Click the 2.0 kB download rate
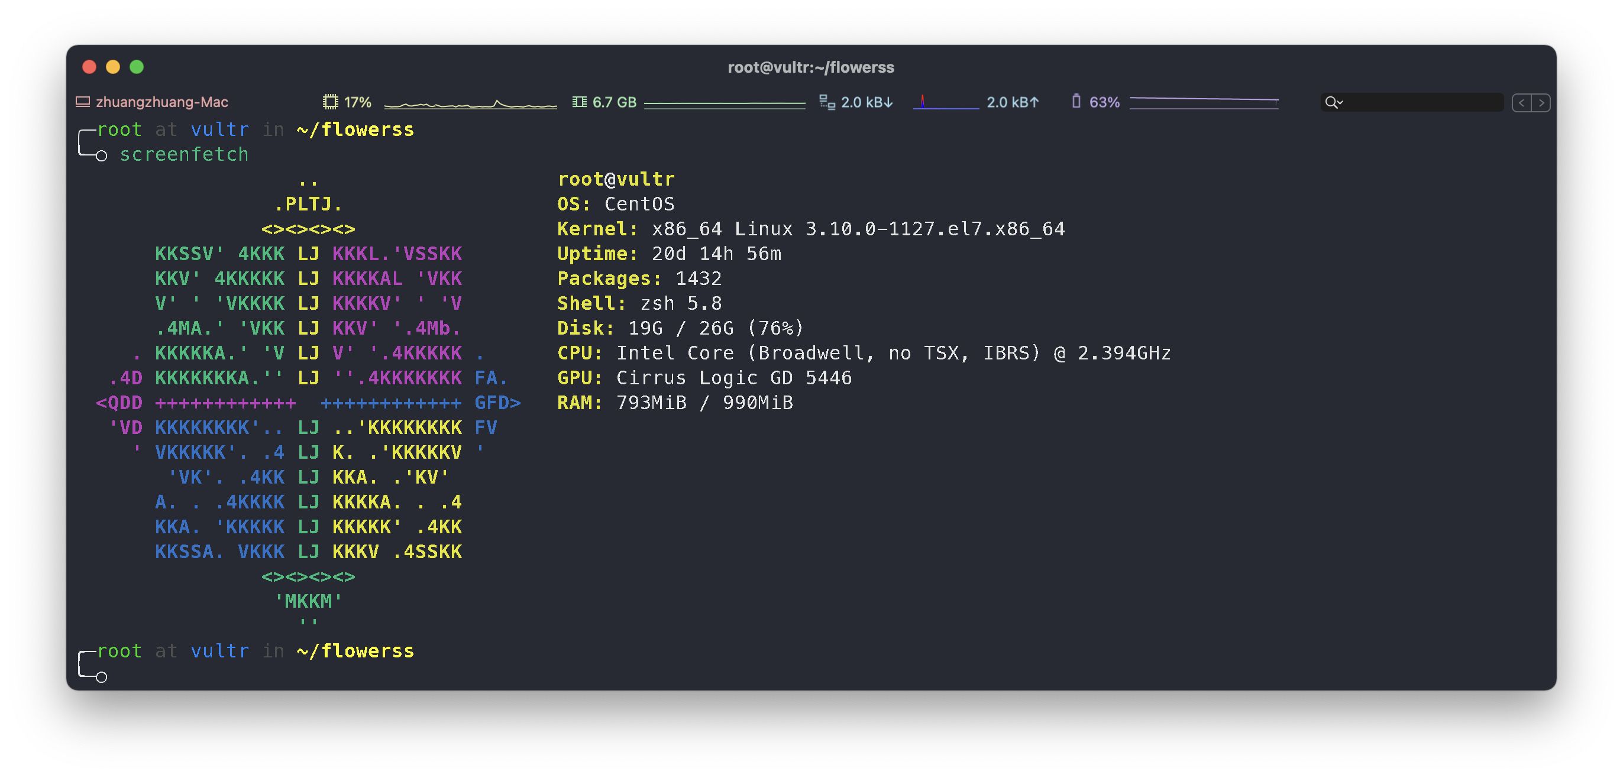Screen dimensions: 1623x778 tap(867, 102)
